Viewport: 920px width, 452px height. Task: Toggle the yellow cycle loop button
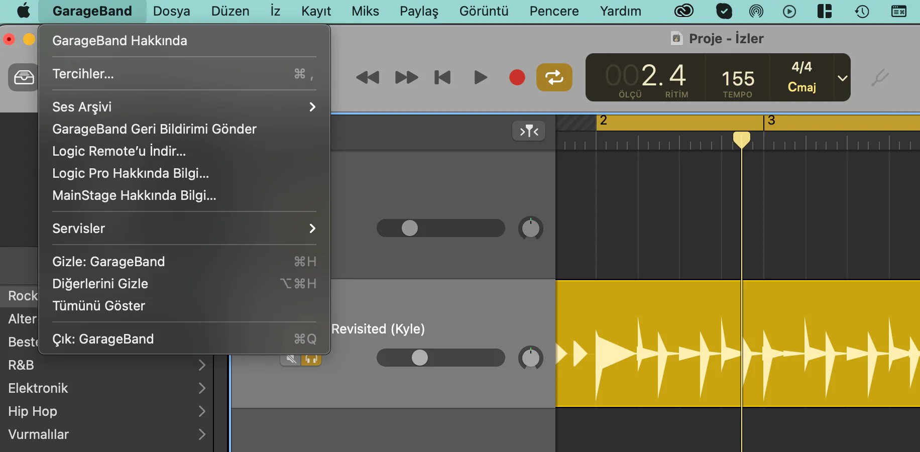click(x=554, y=77)
